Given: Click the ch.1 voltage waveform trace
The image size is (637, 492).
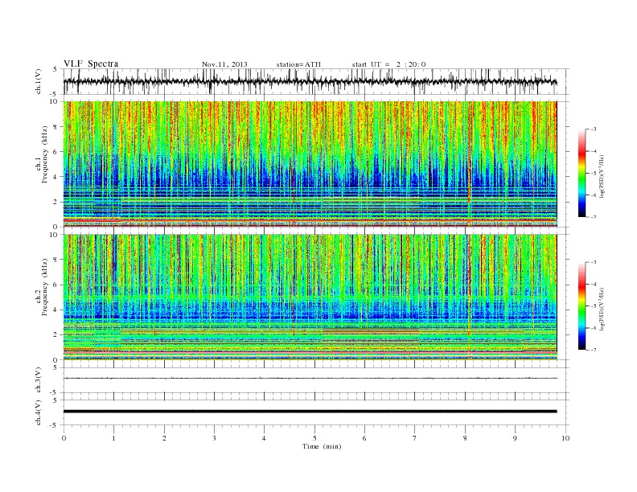Looking at the screenshot, I should click(x=310, y=81).
